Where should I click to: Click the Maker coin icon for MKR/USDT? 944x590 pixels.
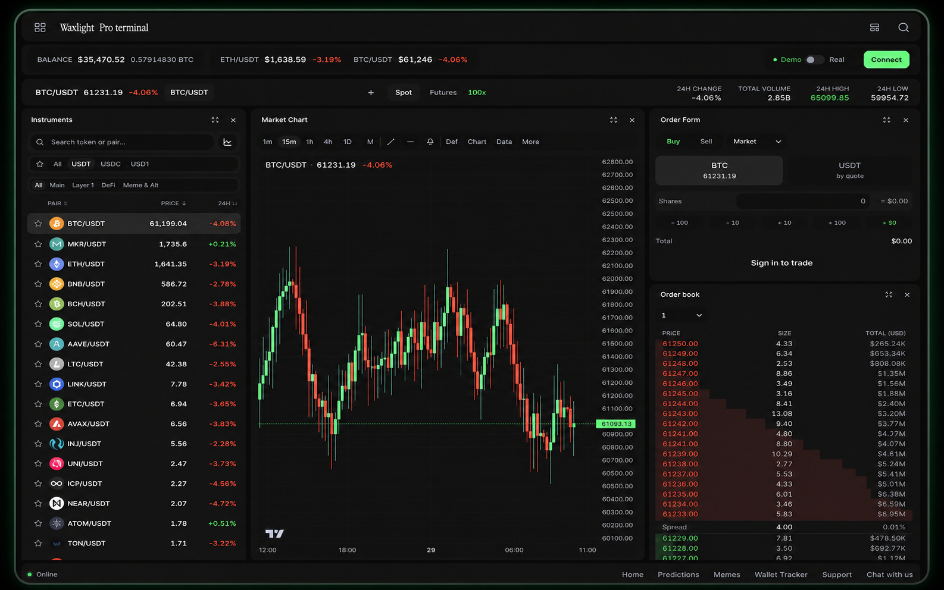click(x=57, y=244)
